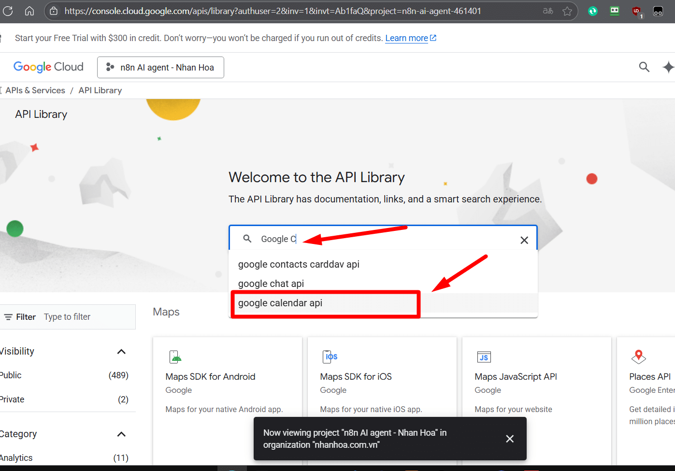675x471 pixels.
Task: Open Google Cloud console search
Action: [x=644, y=67]
